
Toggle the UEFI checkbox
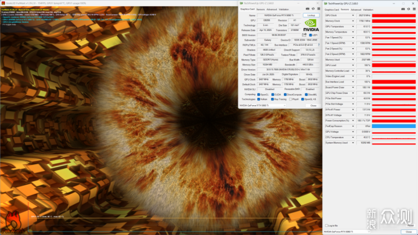310,35
